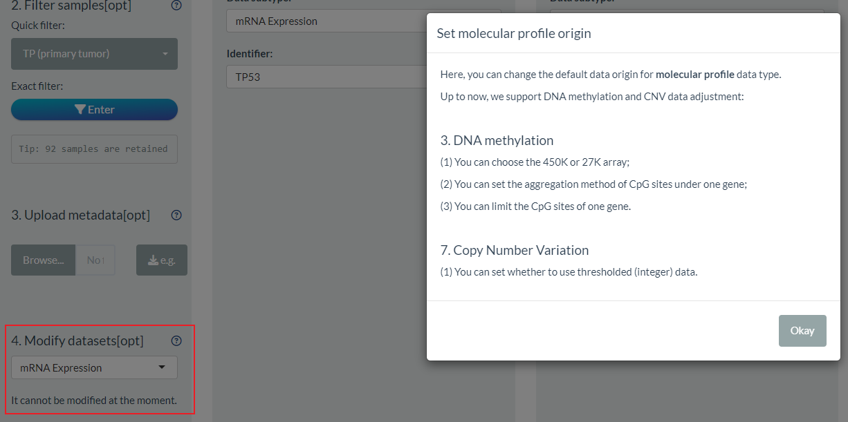Click the Upload metadata section heading
Viewport: 848px width, 422px height.
80,215
